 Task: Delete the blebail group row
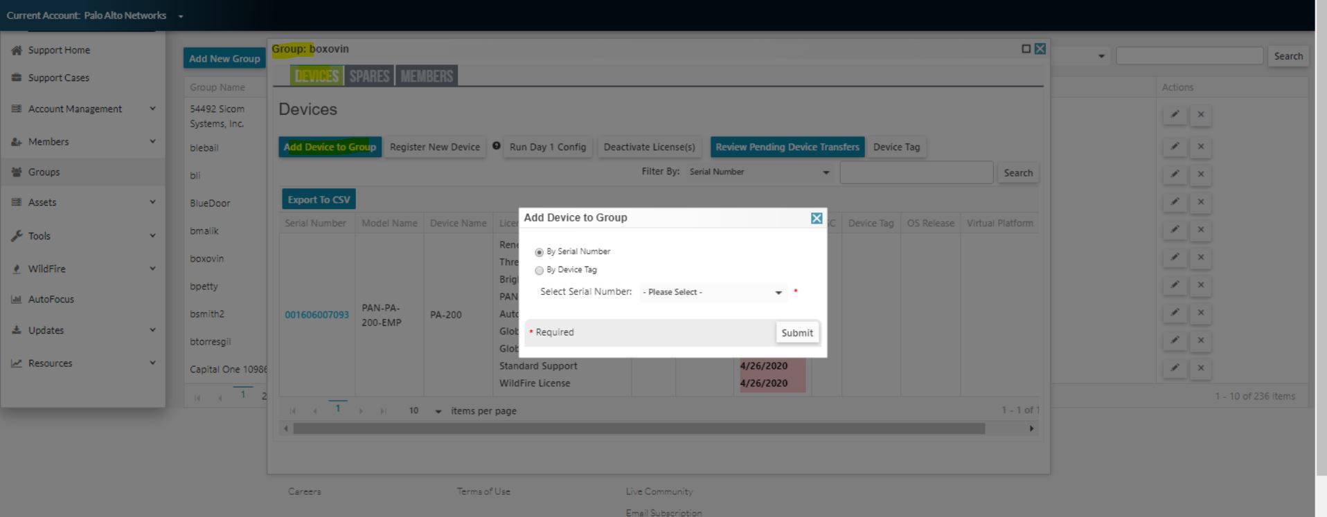point(1201,147)
